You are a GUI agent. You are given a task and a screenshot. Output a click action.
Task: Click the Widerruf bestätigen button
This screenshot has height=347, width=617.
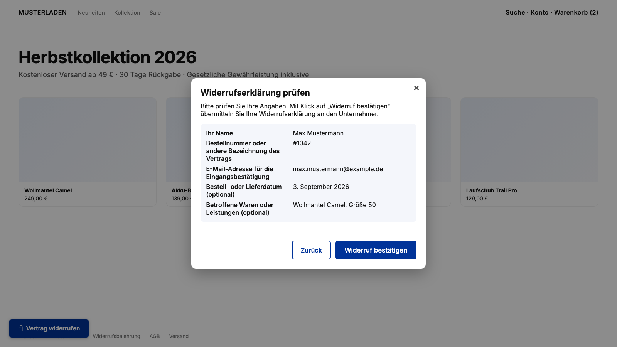(x=376, y=250)
